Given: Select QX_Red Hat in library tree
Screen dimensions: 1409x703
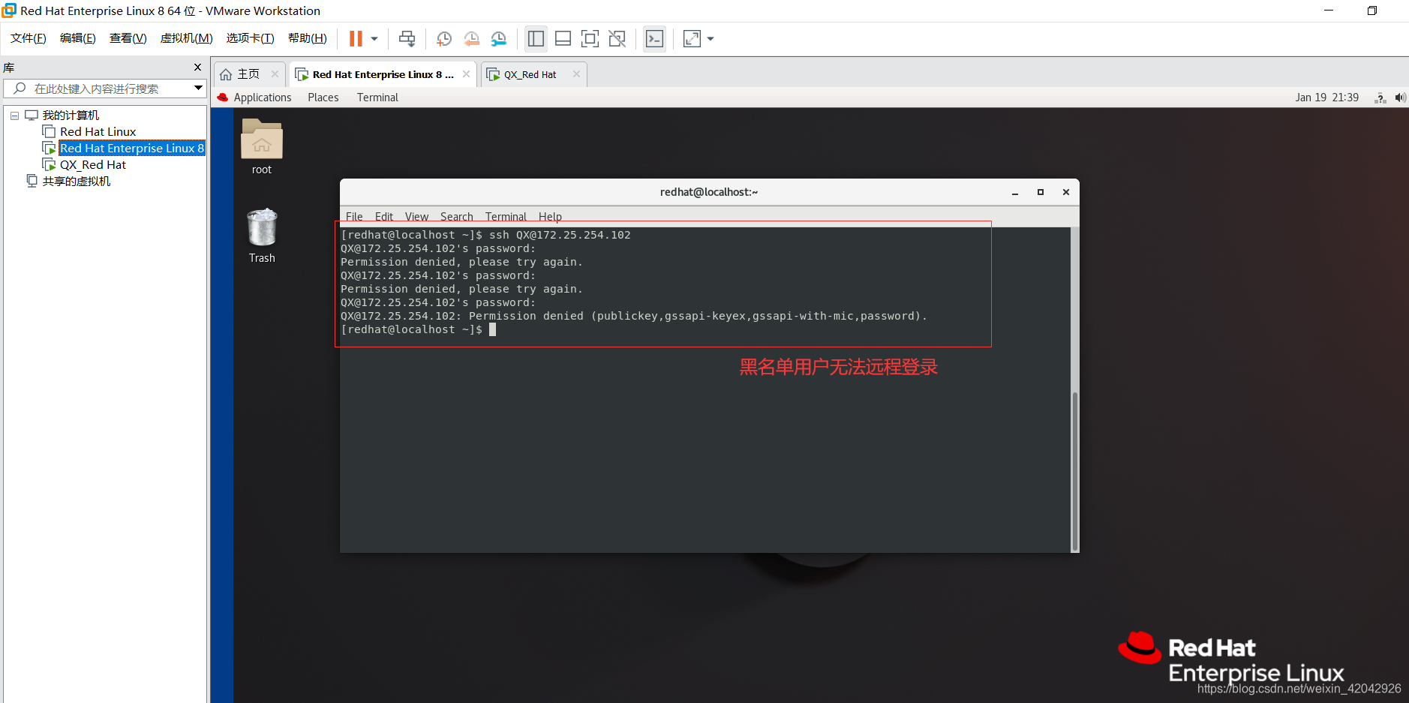Looking at the screenshot, I should (93, 165).
